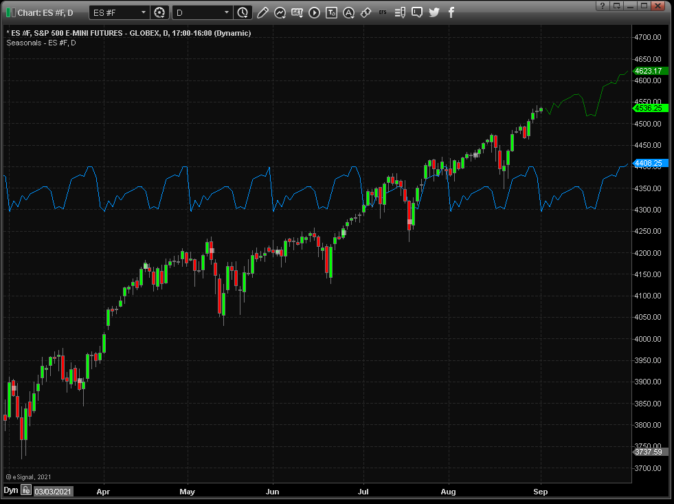
Task: Click the Jul label on time axis
Action: 363,492
